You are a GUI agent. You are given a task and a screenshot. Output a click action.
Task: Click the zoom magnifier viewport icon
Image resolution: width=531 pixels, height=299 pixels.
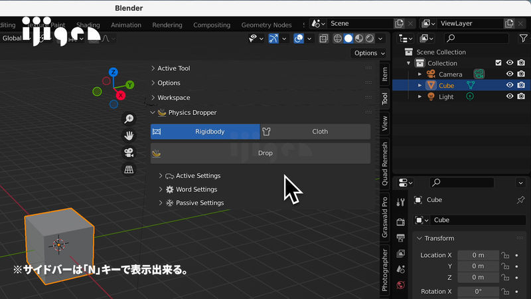[129, 119]
